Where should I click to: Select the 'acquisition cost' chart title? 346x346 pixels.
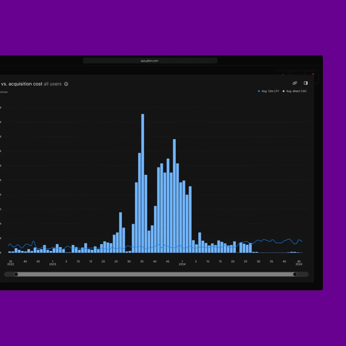pos(22,84)
